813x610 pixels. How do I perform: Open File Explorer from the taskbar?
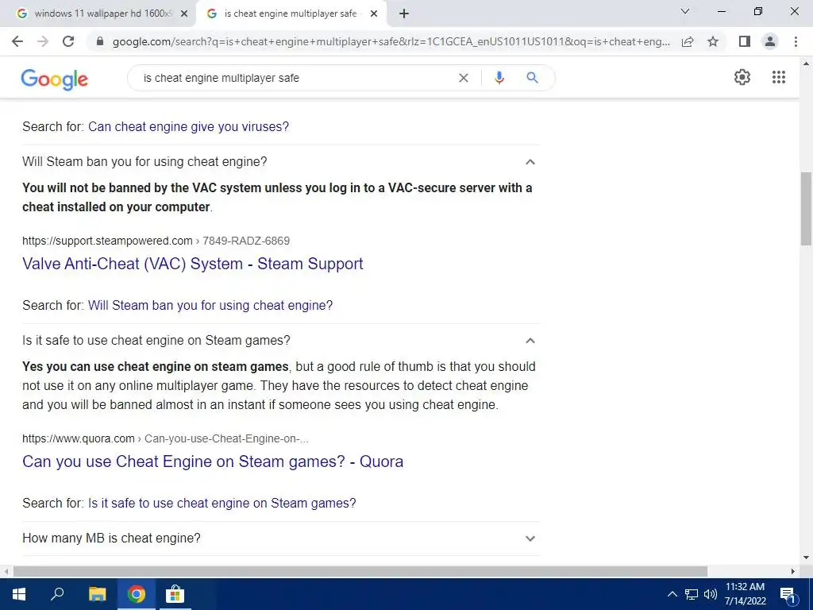[97, 594]
